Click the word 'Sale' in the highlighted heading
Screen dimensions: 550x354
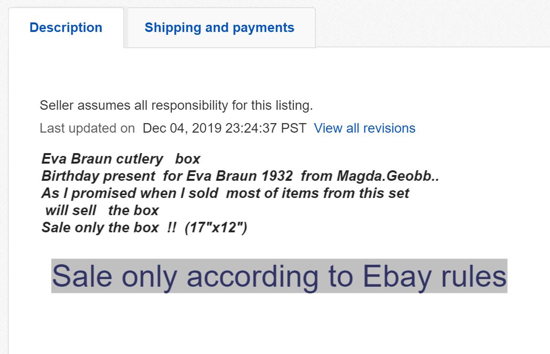pyautogui.click(x=83, y=276)
